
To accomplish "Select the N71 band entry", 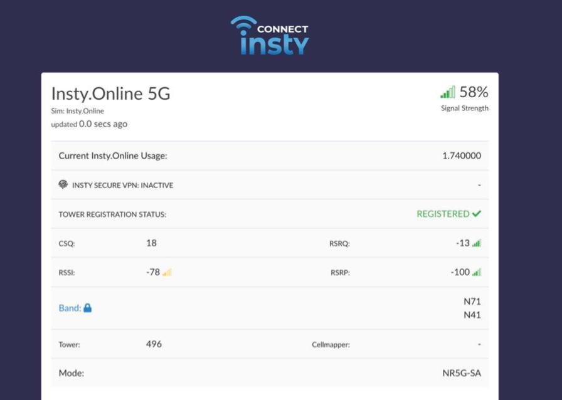I will (x=472, y=302).
